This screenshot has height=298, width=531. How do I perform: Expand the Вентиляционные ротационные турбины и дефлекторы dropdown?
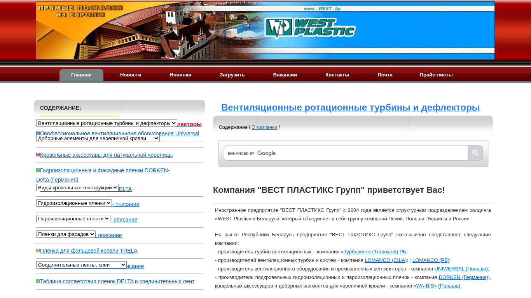(x=107, y=123)
